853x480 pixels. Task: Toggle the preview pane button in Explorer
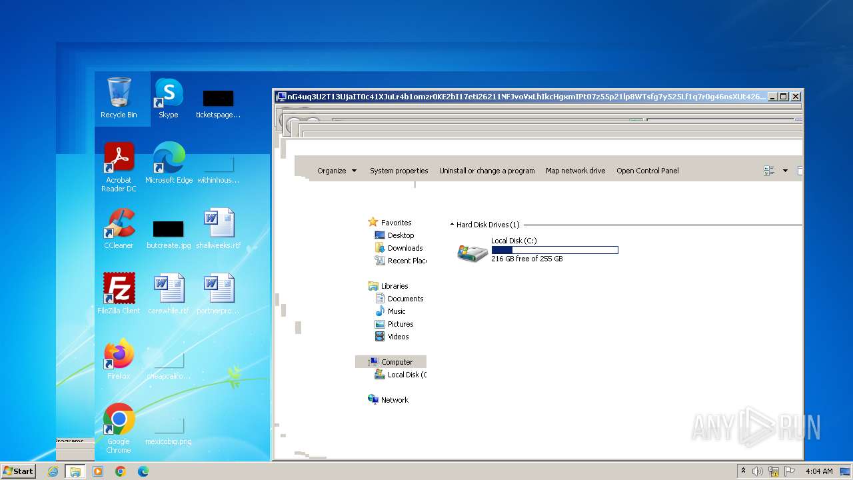(x=800, y=171)
